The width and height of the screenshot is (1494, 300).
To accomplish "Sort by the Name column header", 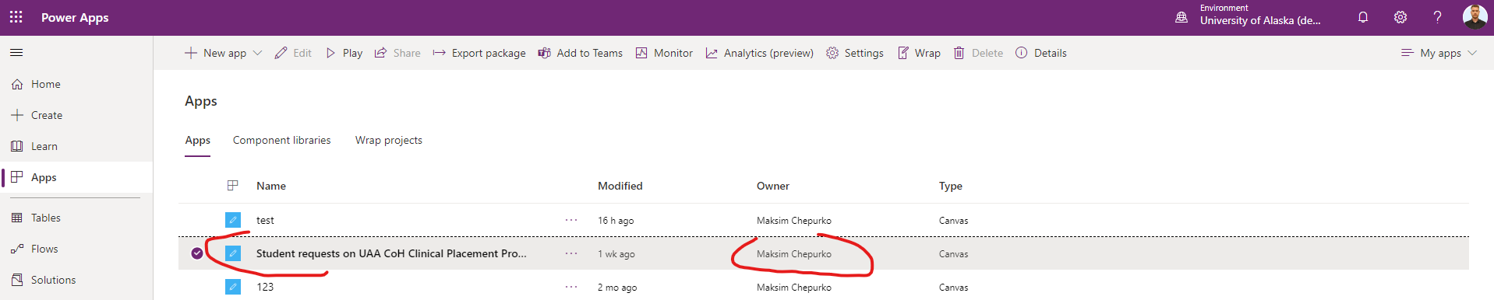I will pos(271,186).
